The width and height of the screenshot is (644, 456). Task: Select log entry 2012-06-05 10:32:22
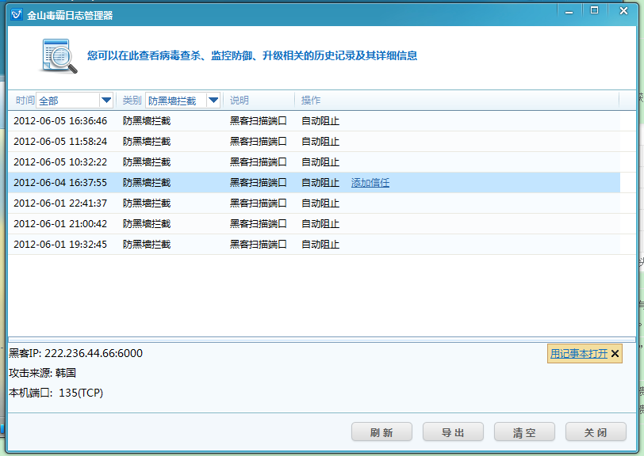(x=314, y=162)
